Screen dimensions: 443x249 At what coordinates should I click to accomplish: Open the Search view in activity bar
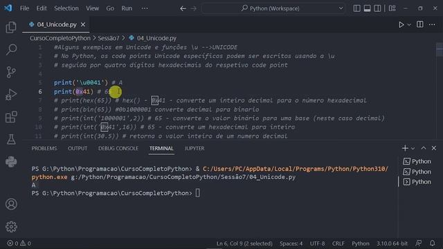coord(11,50)
